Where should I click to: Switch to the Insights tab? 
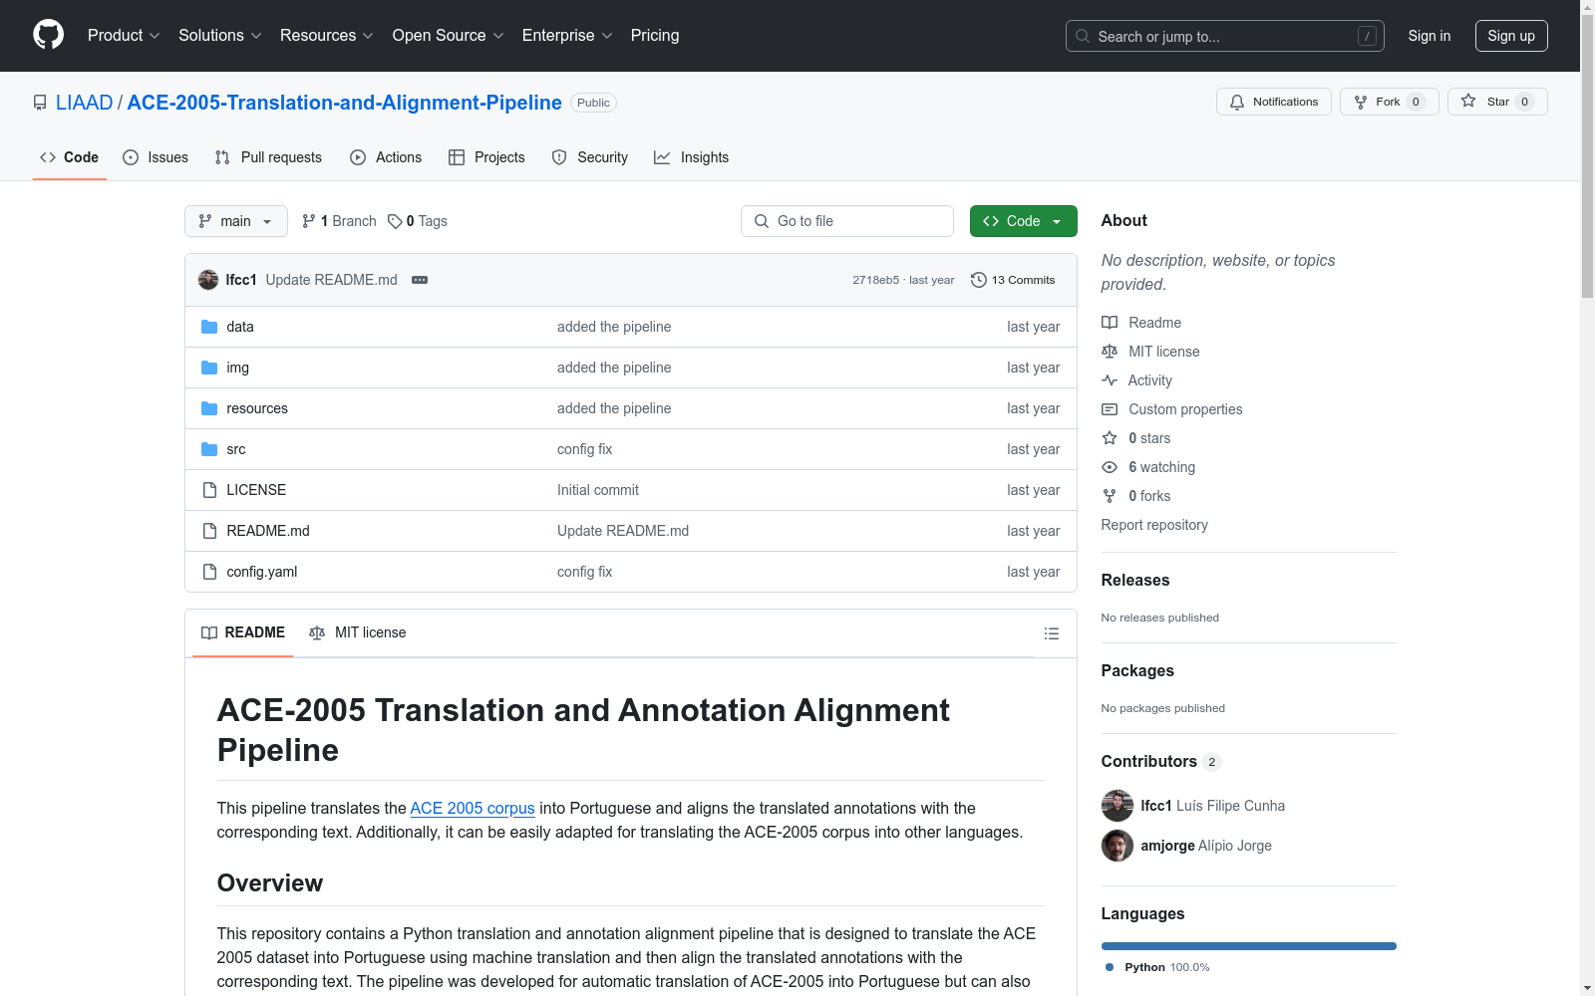click(692, 157)
